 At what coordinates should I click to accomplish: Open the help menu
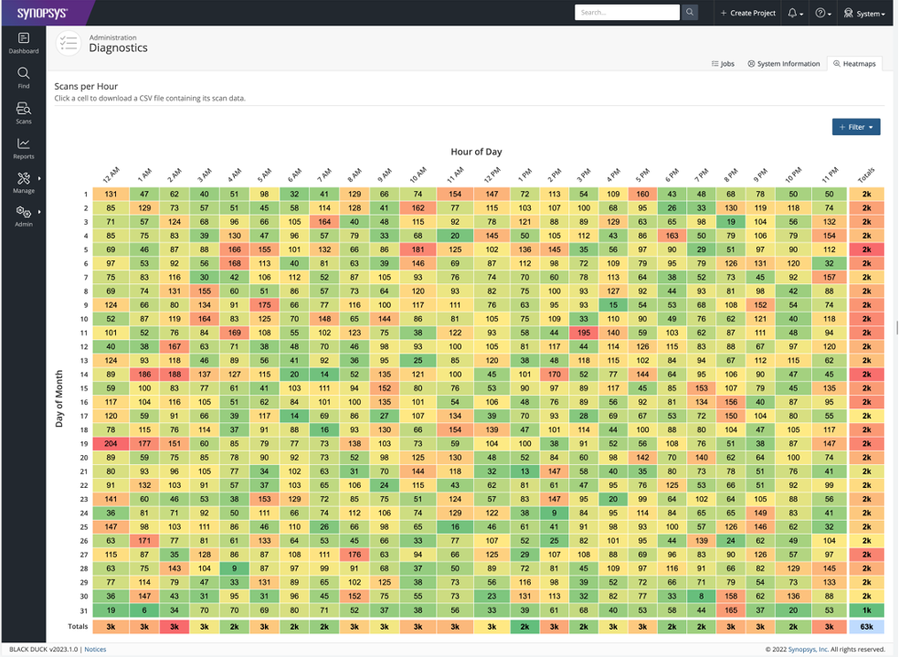coord(820,12)
